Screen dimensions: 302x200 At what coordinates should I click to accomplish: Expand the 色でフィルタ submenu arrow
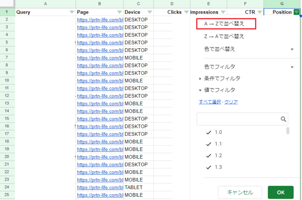(292, 67)
